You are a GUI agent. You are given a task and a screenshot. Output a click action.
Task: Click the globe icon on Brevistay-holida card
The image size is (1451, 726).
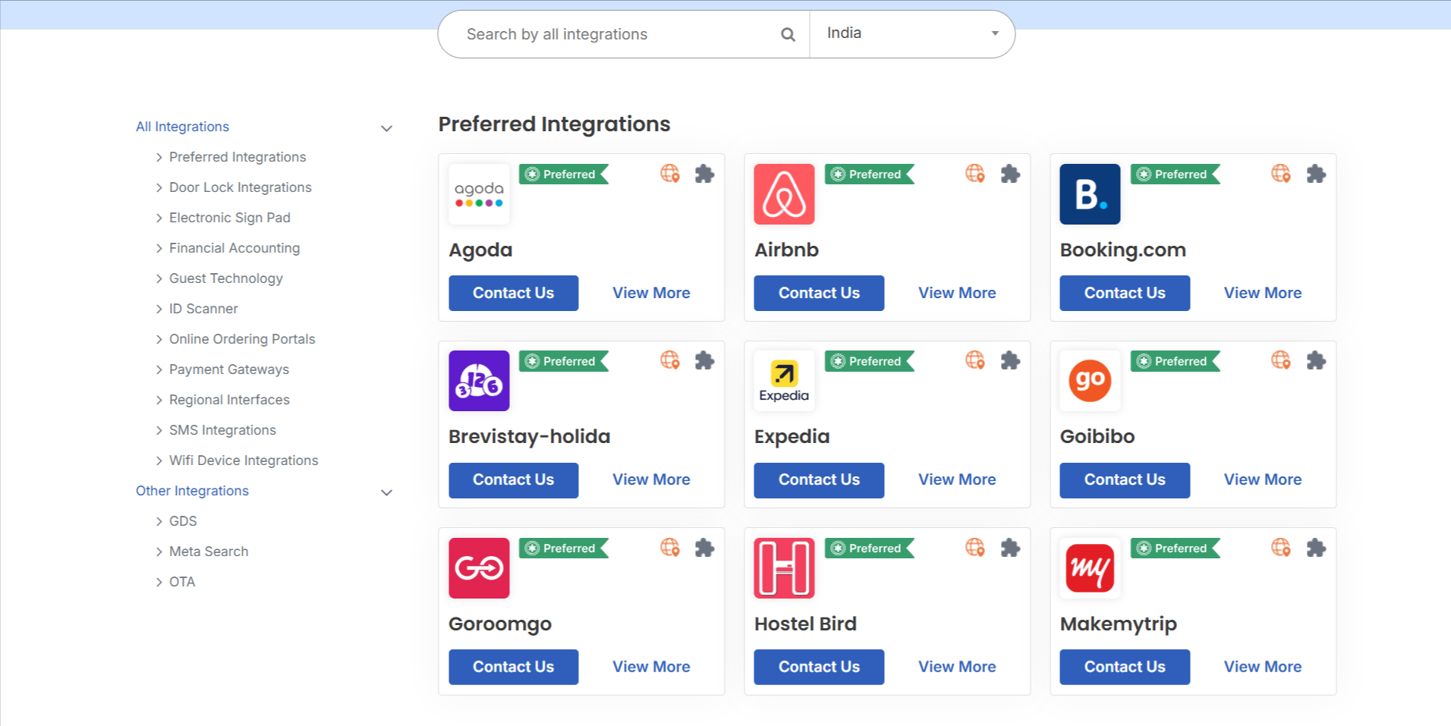(670, 360)
